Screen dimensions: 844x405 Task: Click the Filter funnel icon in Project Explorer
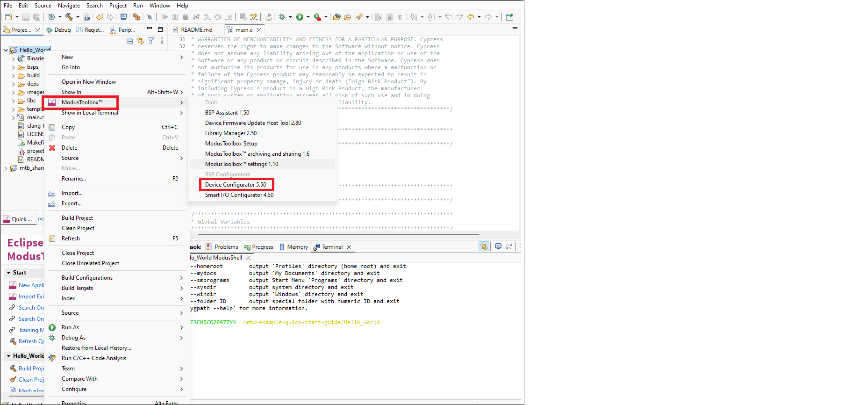click(150, 41)
